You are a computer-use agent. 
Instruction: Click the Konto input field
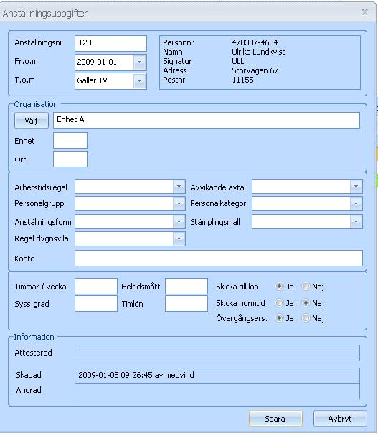219,258
